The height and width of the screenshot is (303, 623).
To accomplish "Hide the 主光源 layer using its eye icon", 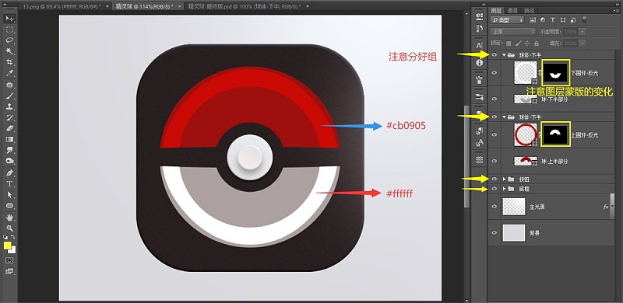I will (495, 207).
